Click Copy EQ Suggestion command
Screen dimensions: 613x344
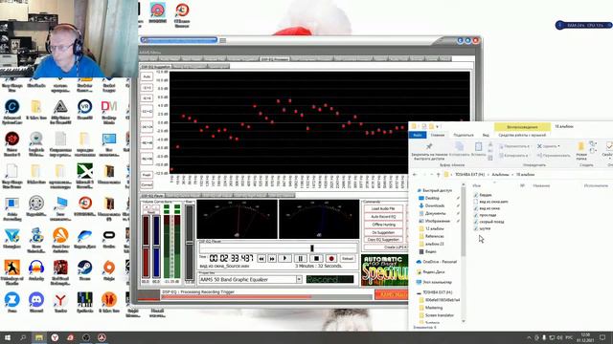point(383,240)
